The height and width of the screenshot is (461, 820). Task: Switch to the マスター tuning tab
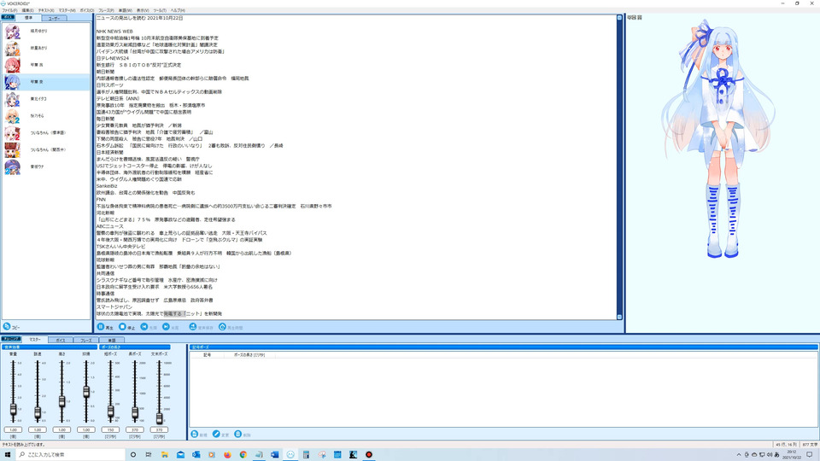click(x=34, y=340)
